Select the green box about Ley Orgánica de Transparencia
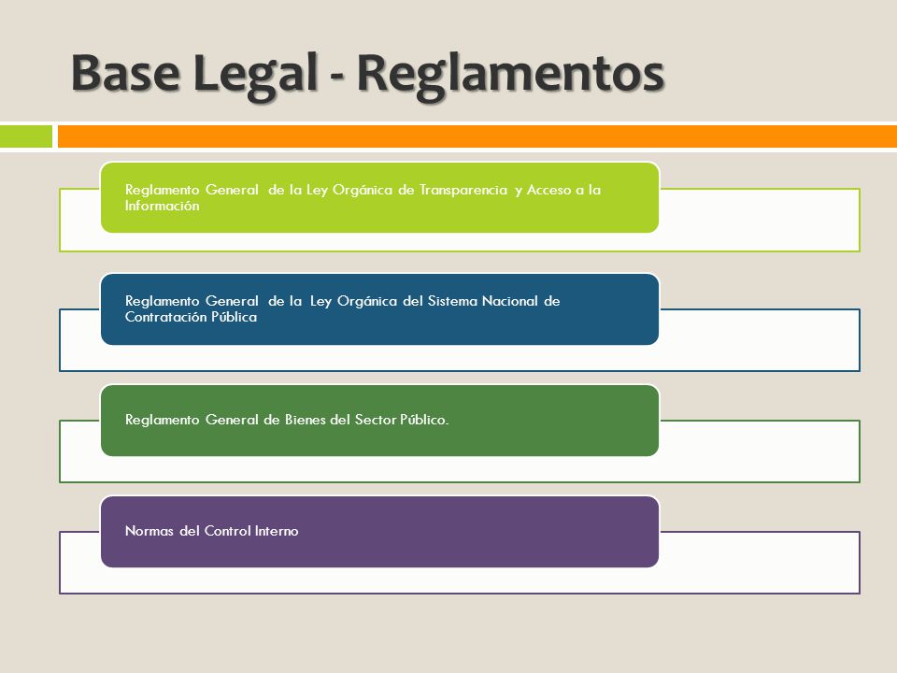 point(380,197)
